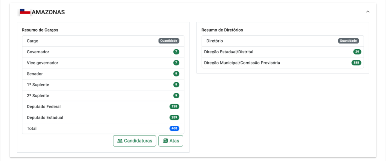Click the AMAZONAS panel title
The image size is (386, 161).
point(48,12)
